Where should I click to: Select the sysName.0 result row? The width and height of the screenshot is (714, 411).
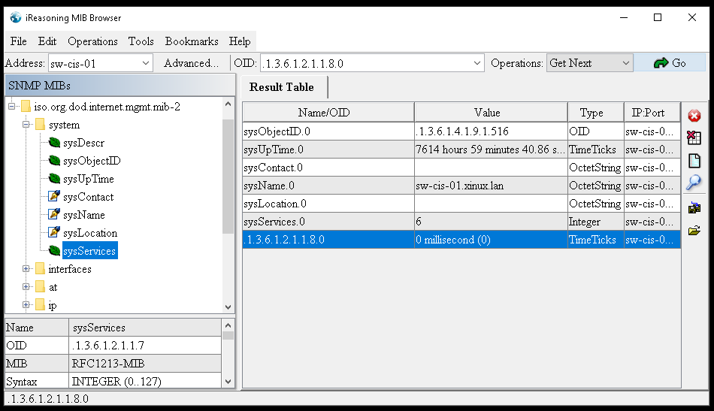328,186
